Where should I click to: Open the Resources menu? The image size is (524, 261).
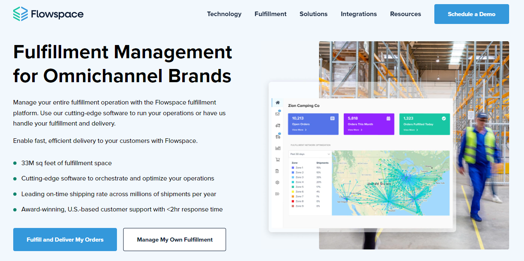tap(405, 14)
